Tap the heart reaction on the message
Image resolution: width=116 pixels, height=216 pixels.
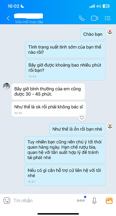[x=82, y=118]
